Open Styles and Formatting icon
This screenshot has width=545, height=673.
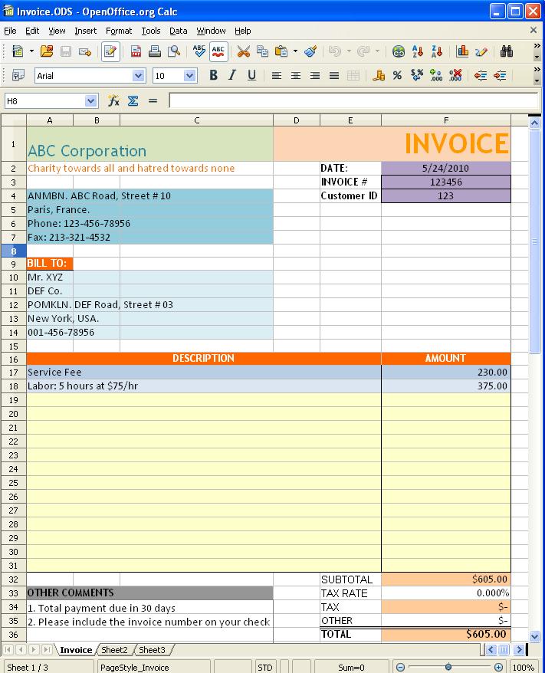pyautogui.click(x=18, y=76)
